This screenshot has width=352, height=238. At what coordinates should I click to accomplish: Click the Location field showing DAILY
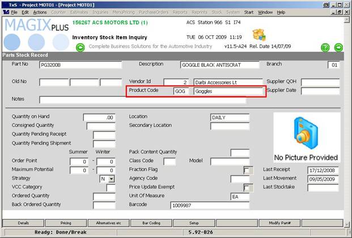pos(230,117)
